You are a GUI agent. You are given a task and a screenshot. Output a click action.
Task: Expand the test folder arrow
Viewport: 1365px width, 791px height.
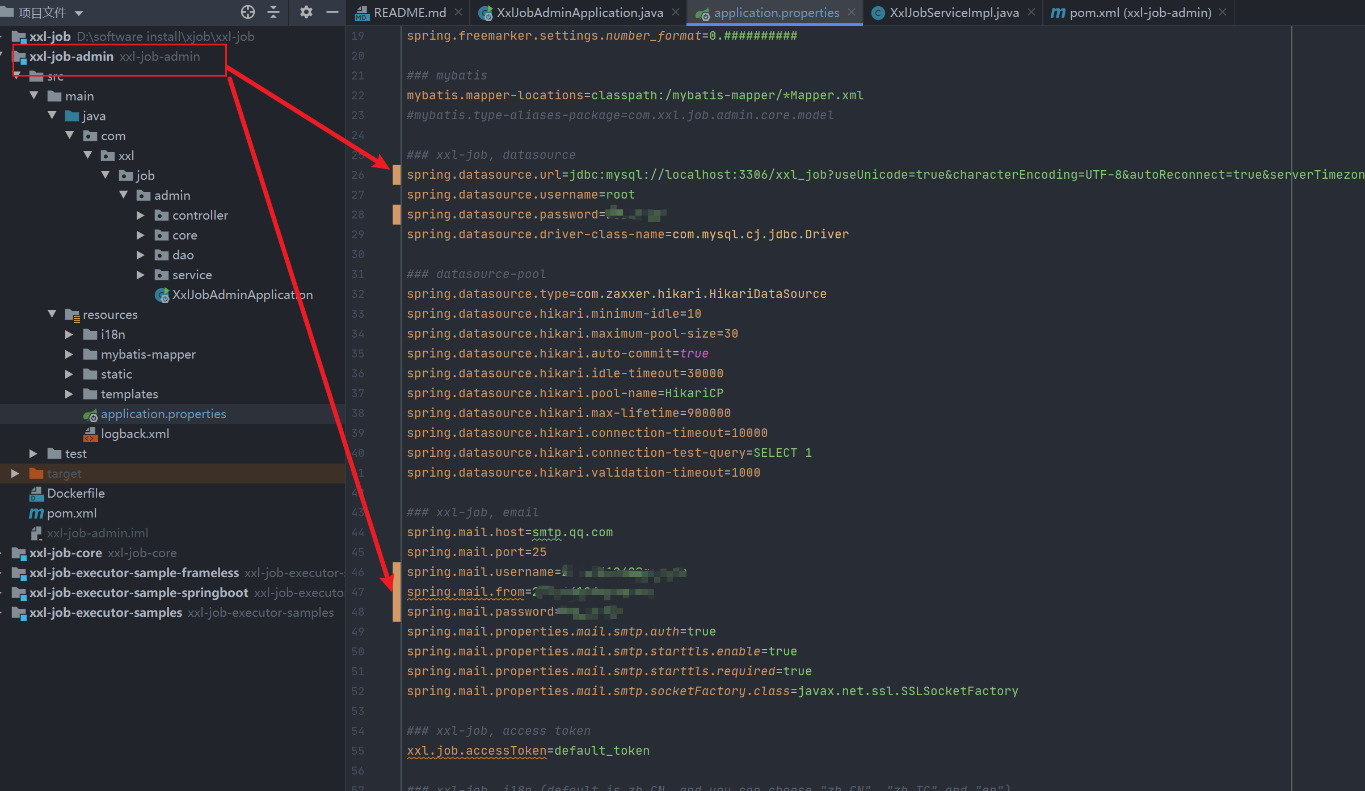coord(33,453)
